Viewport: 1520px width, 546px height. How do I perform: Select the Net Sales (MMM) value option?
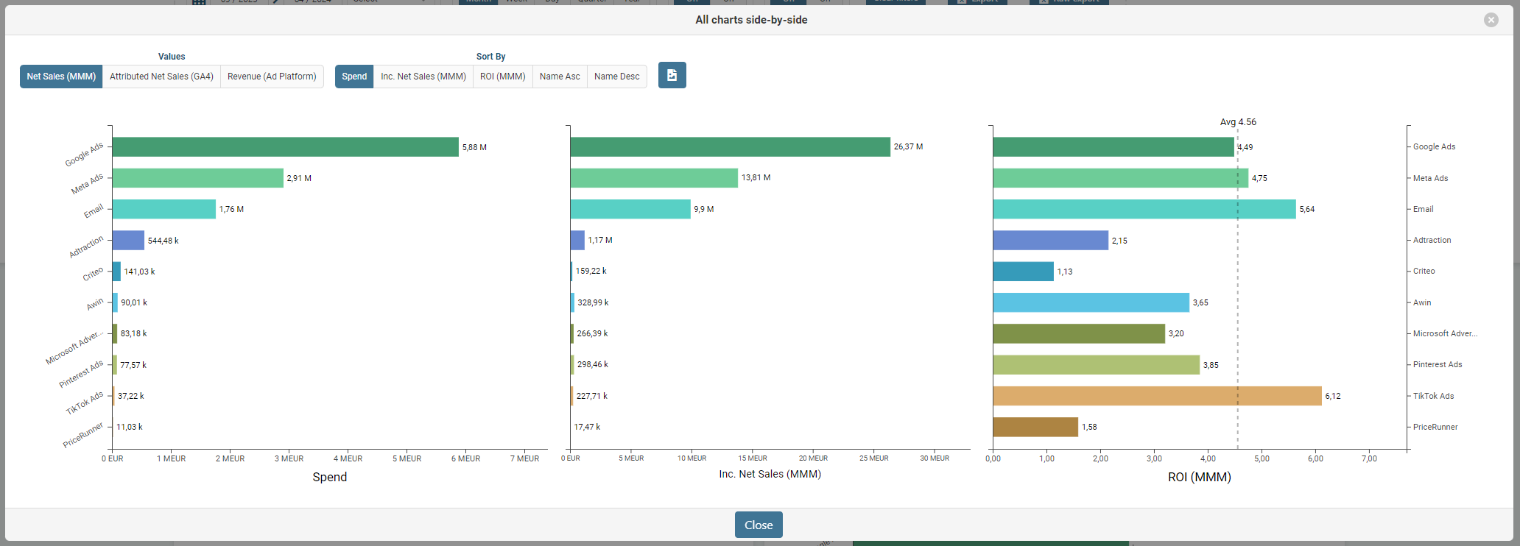[x=61, y=77]
